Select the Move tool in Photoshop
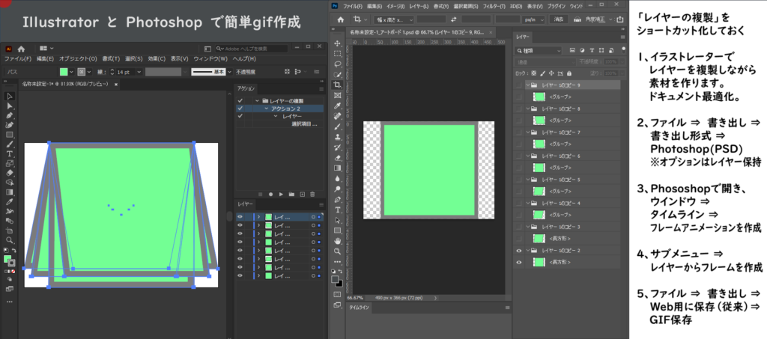The height and width of the screenshot is (339, 767). pyautogui.click(x=338, y=43)
